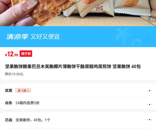The image size is (156, 132).
Task: Open the 白条 row three-dot menu
Action: click(x=150, y=104)
